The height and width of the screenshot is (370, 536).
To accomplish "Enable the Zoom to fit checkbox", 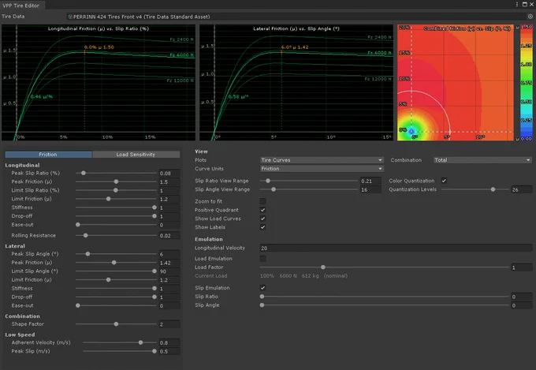I will [x=262, y=201].
